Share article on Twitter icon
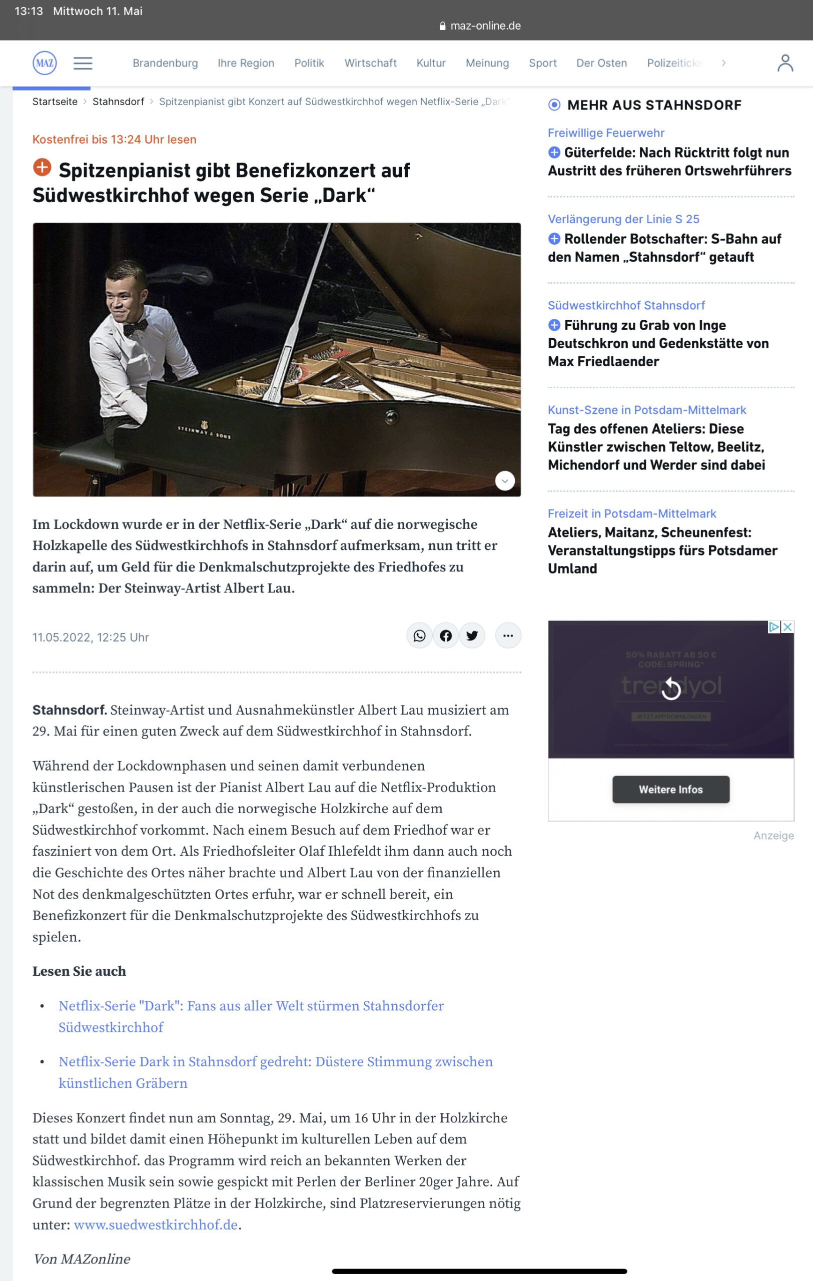The image size is (813, 1281). point(472,635)
